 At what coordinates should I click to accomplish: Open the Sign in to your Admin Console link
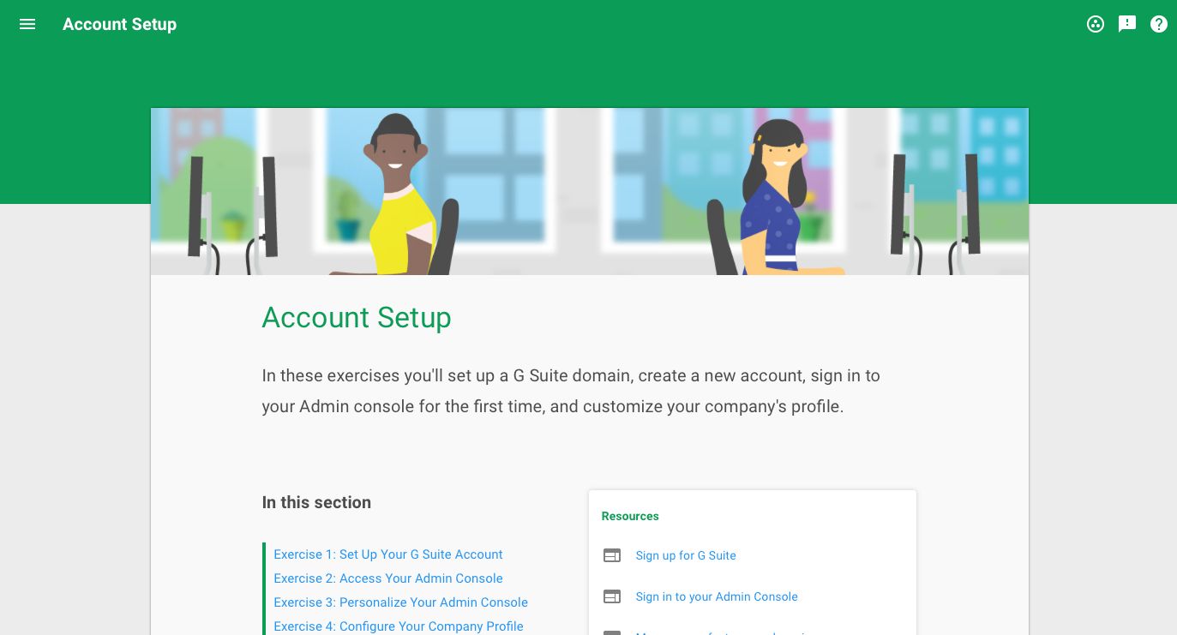(x=717, y=596)
